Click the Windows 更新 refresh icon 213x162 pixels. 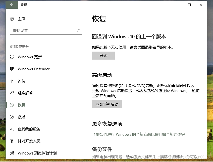tap(12, 57)
